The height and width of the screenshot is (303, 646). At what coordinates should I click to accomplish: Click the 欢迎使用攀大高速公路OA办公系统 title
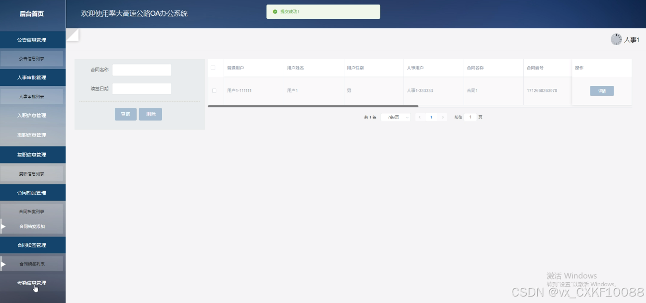(x=135, y=14)
